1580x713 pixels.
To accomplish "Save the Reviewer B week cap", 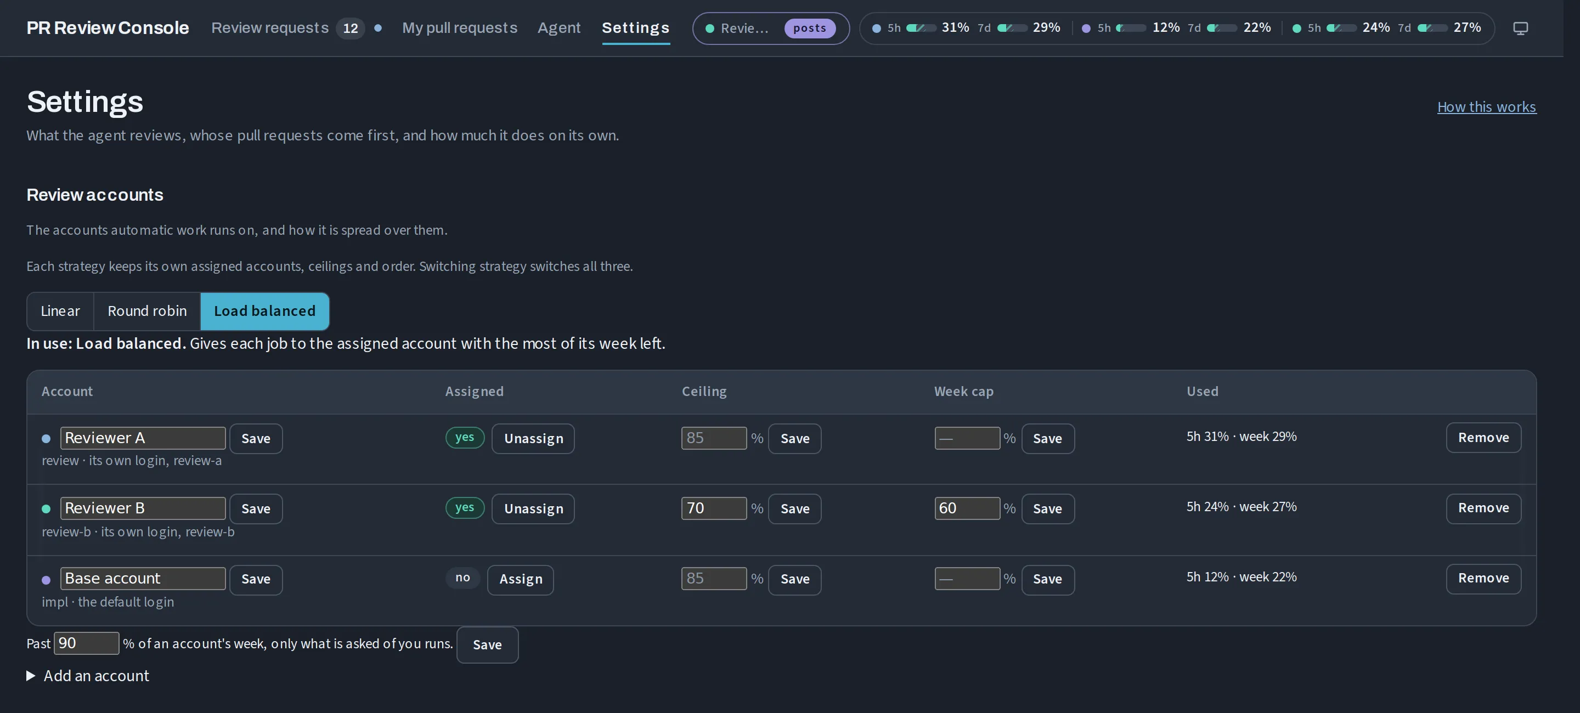I will point(1048,509).
